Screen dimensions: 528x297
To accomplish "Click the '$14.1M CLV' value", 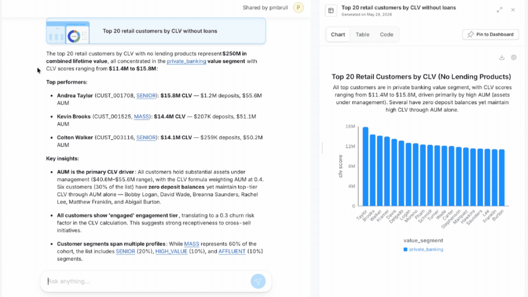I will 176,137.
